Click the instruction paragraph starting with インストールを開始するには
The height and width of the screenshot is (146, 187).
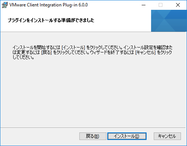[93, 52]
